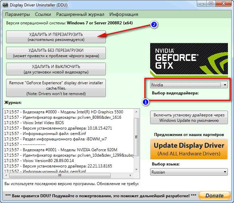This screenshot has height=203, width=234.
Task: Click the 'Журнал:' label
Action: click(13, 103)
